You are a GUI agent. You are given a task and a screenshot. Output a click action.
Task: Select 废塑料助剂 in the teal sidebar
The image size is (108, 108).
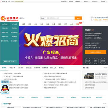pyautogui.click(x=5, y=37)
